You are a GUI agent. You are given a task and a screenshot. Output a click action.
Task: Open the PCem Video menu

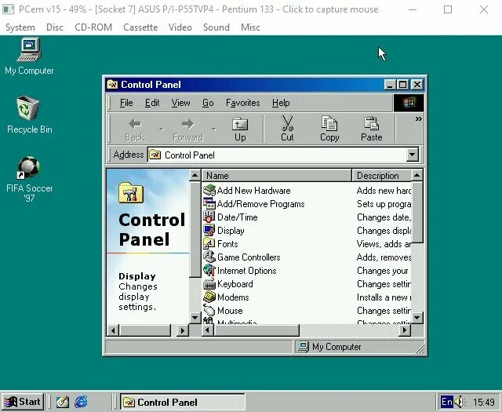tap(180, 27)
